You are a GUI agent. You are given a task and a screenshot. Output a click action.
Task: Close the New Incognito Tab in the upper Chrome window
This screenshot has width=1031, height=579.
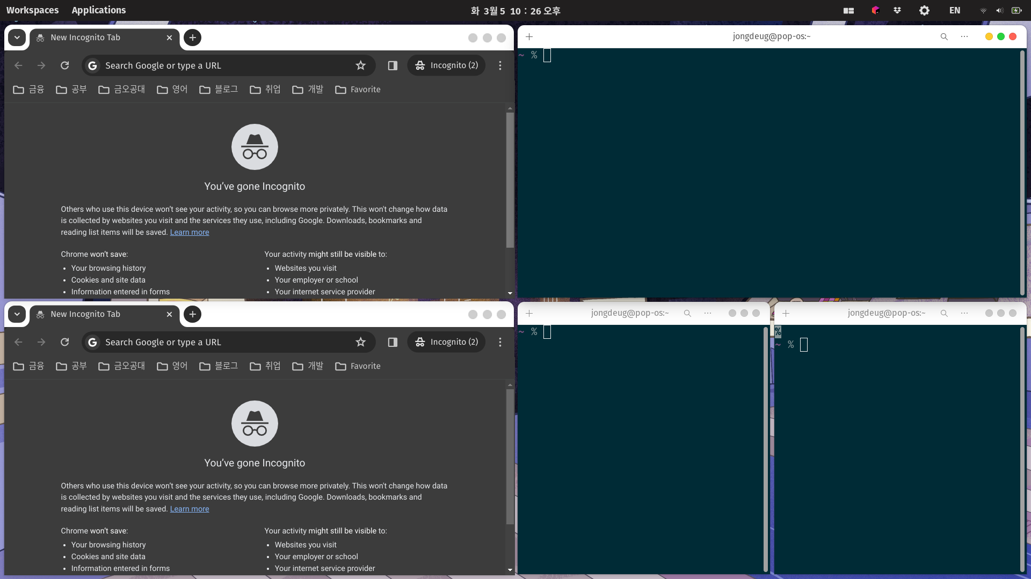click(169, 38)
